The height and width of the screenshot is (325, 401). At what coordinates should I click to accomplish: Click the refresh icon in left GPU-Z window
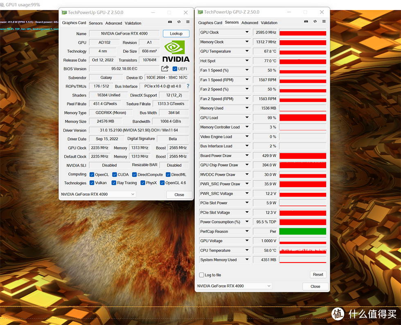tap(179, 22)
